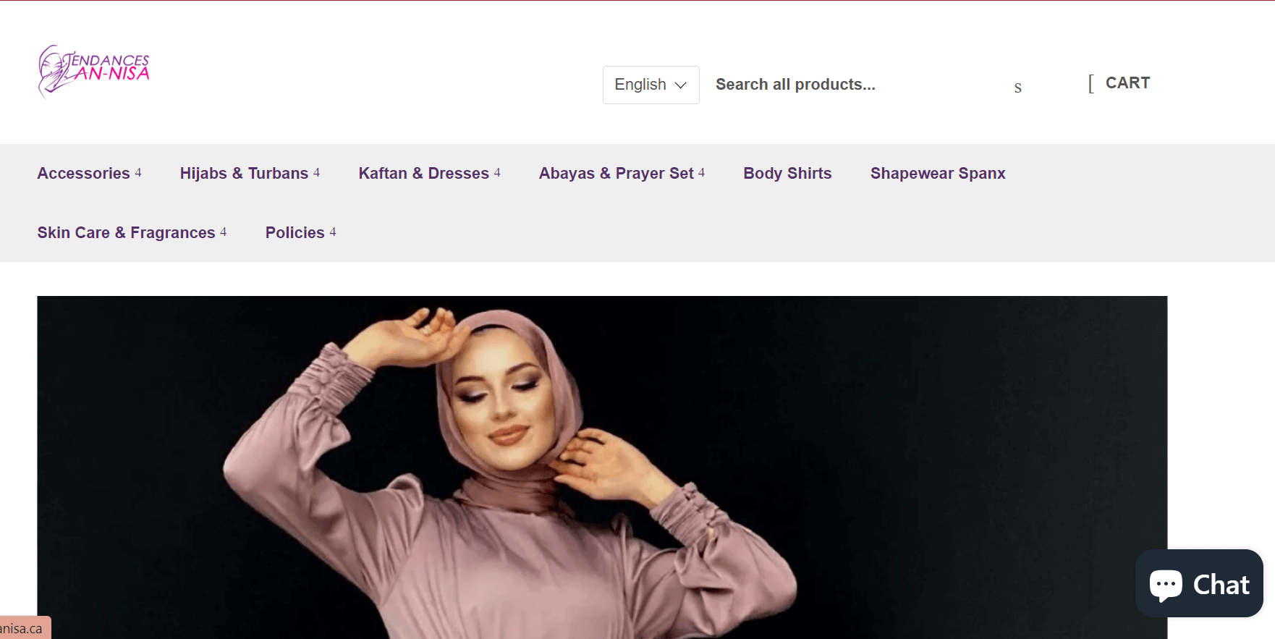
Task: Expand the Policies submenu arrow
Action: (333, 232)
